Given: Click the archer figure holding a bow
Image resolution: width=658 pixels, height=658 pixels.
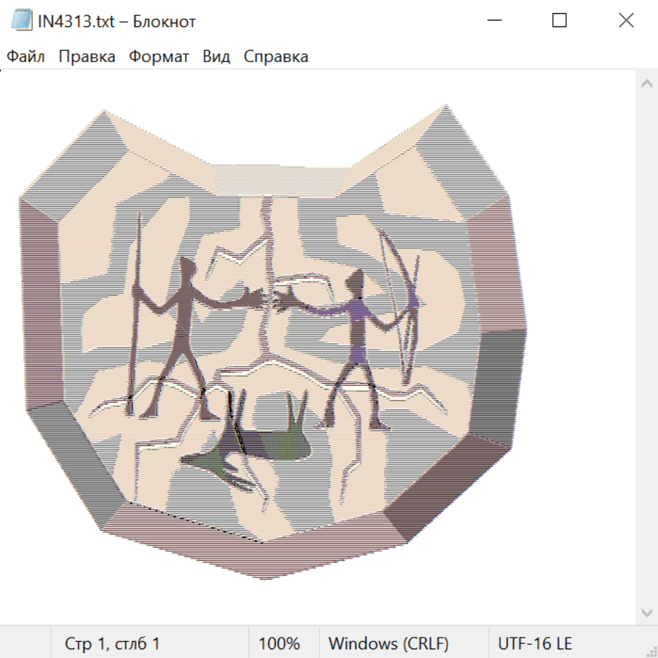Looking at the screenshot, I should pyautogui.click(x=358, y=329).
